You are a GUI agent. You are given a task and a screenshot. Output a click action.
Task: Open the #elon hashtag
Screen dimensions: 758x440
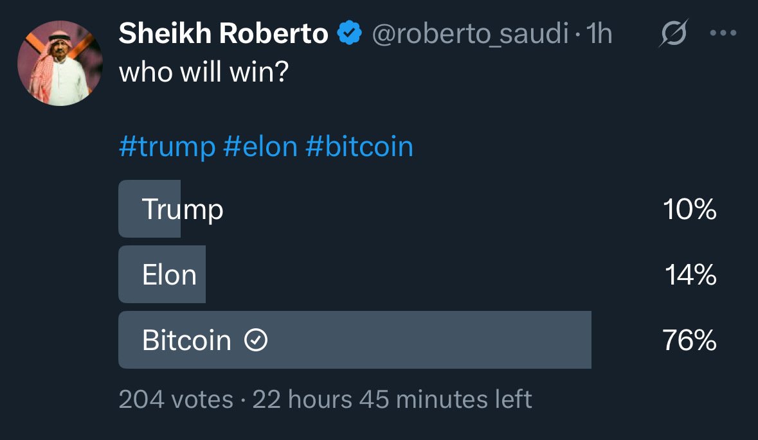[x=260, y=146]
